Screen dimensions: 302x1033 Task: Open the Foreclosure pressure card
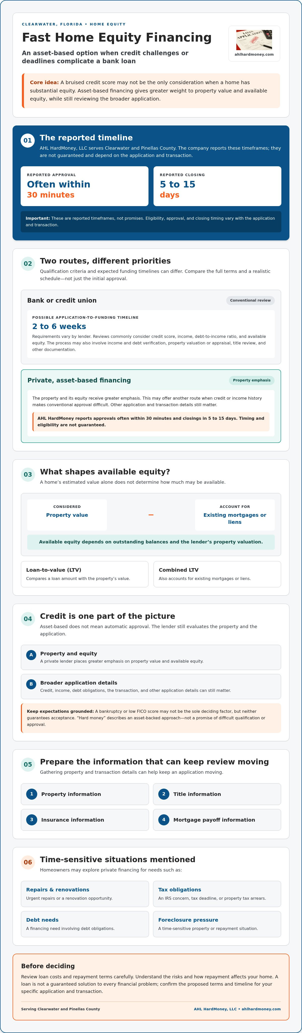click(217, 924)
